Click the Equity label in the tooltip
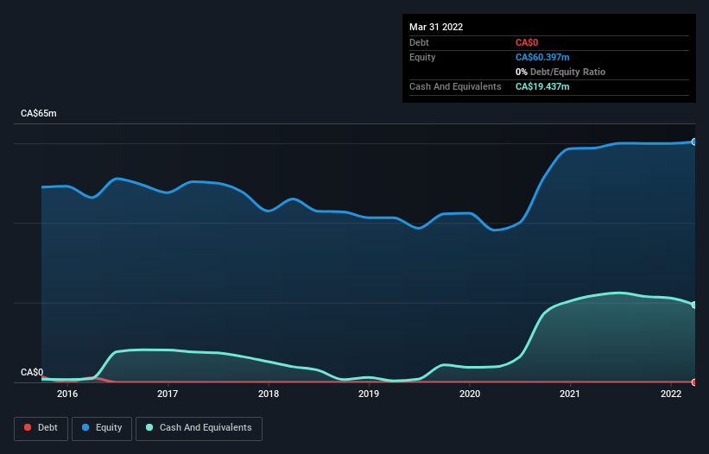This screenshot has height=454, width=709. 422,57
